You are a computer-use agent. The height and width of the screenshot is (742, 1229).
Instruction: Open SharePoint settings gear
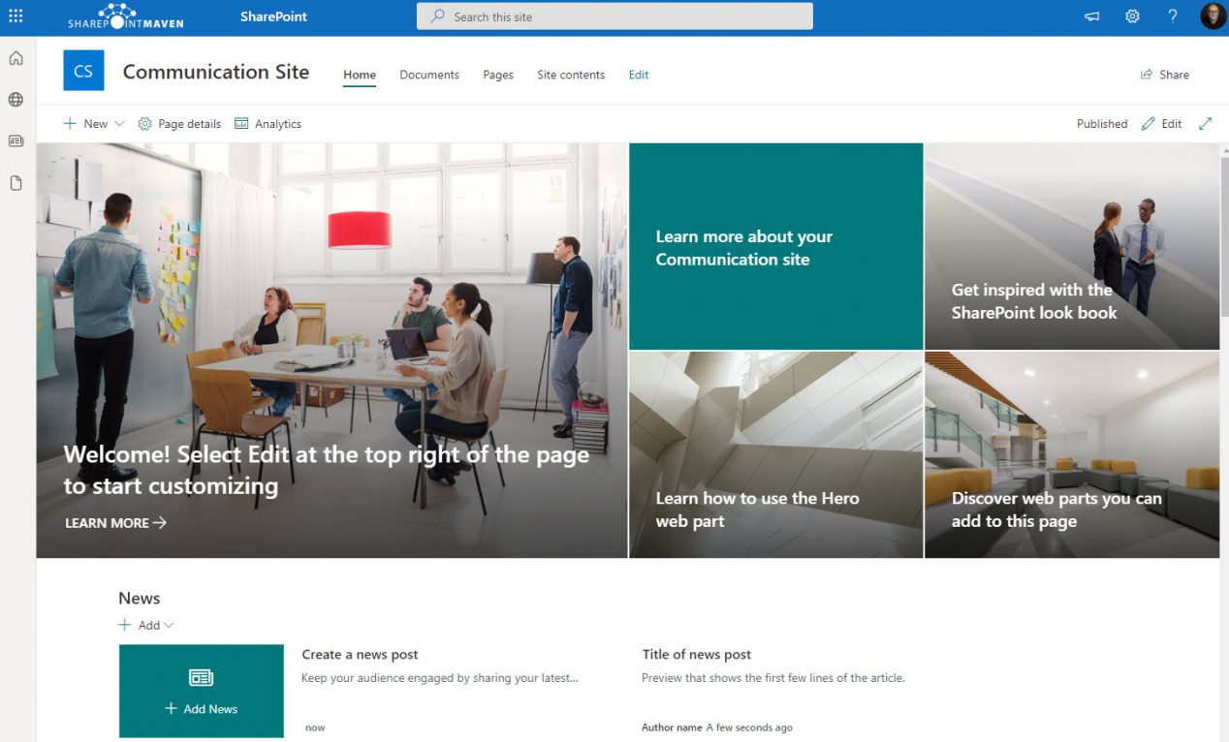[x=1132, y=15]
